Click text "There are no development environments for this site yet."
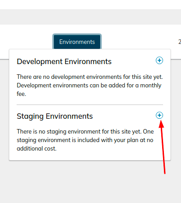 (90, 77)
